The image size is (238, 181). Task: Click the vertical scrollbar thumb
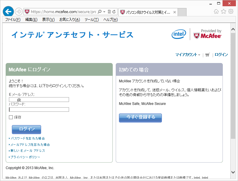tap(233, 86)
